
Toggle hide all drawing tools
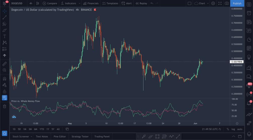[x=5, y=98]
